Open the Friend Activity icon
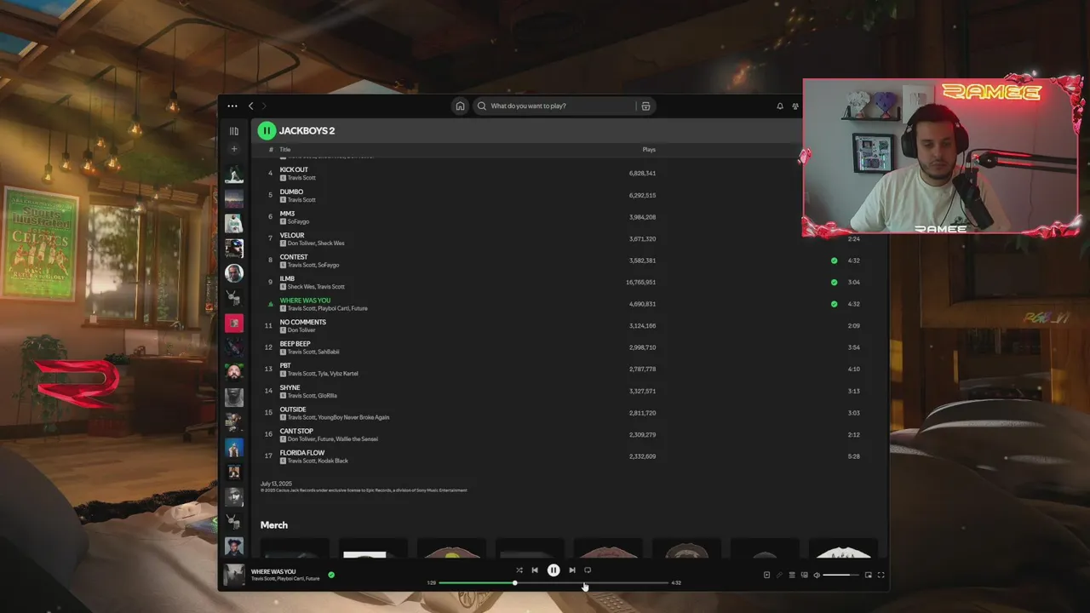 point(795,106)
